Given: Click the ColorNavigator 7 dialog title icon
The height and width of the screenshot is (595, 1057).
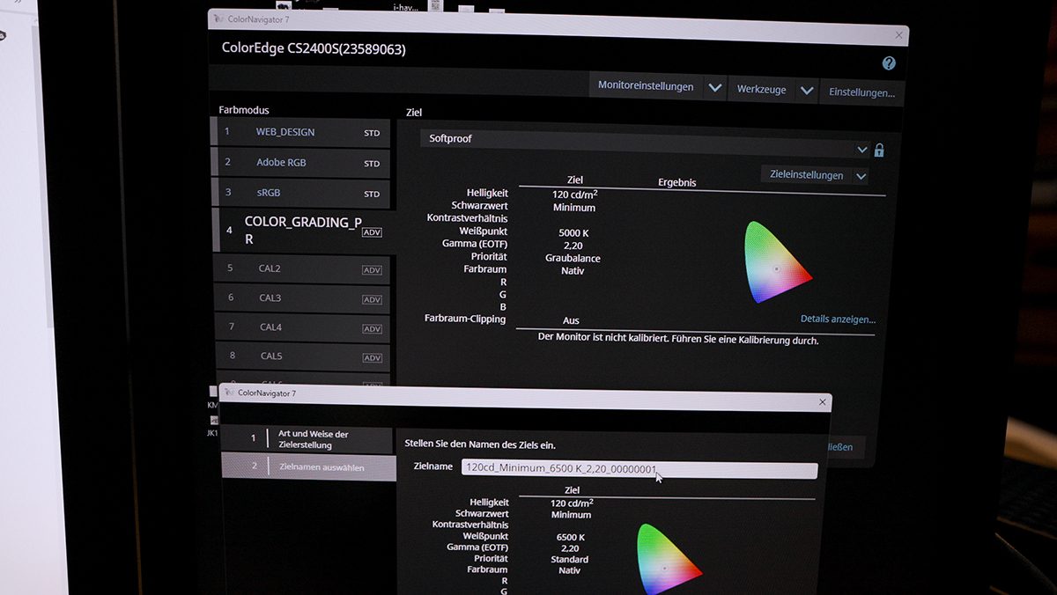Looking at the screenshot, I should pyautogui.click(x=229, y=393).
